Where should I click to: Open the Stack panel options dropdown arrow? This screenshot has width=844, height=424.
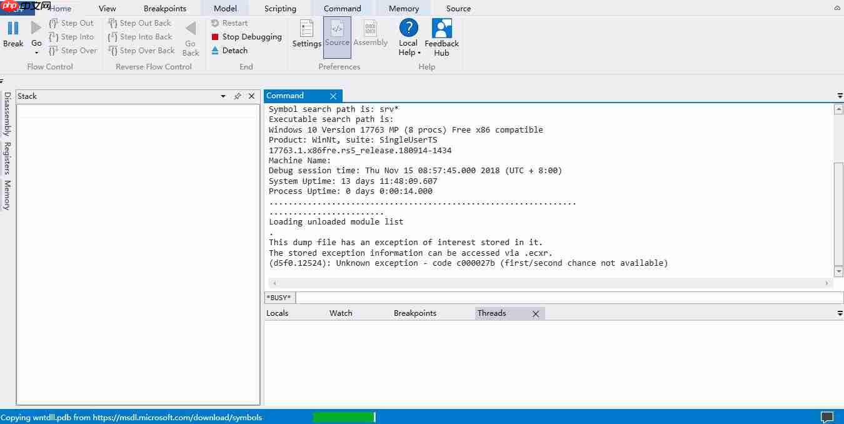223,96
